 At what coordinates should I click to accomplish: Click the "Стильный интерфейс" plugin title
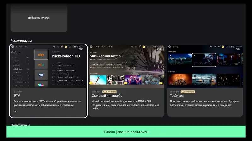pos(107,96)
